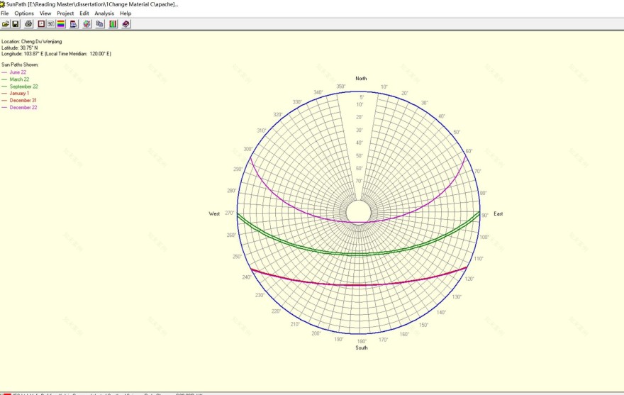Open the rainbow color stripes icon
The height and width of the screenshot is (395, 624).
61,24
